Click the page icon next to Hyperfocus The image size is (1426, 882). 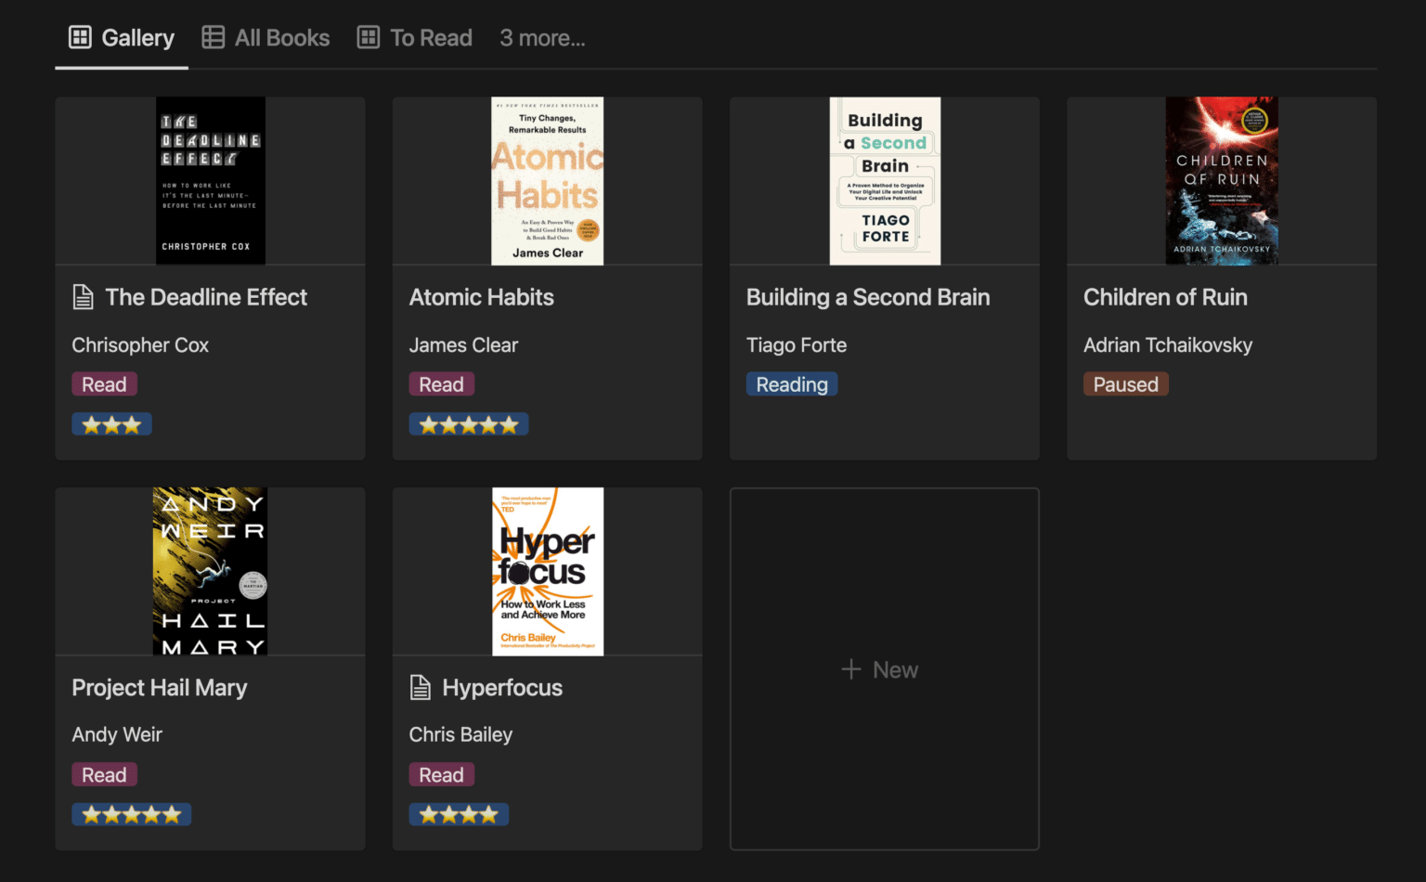(x=420, y=687)
